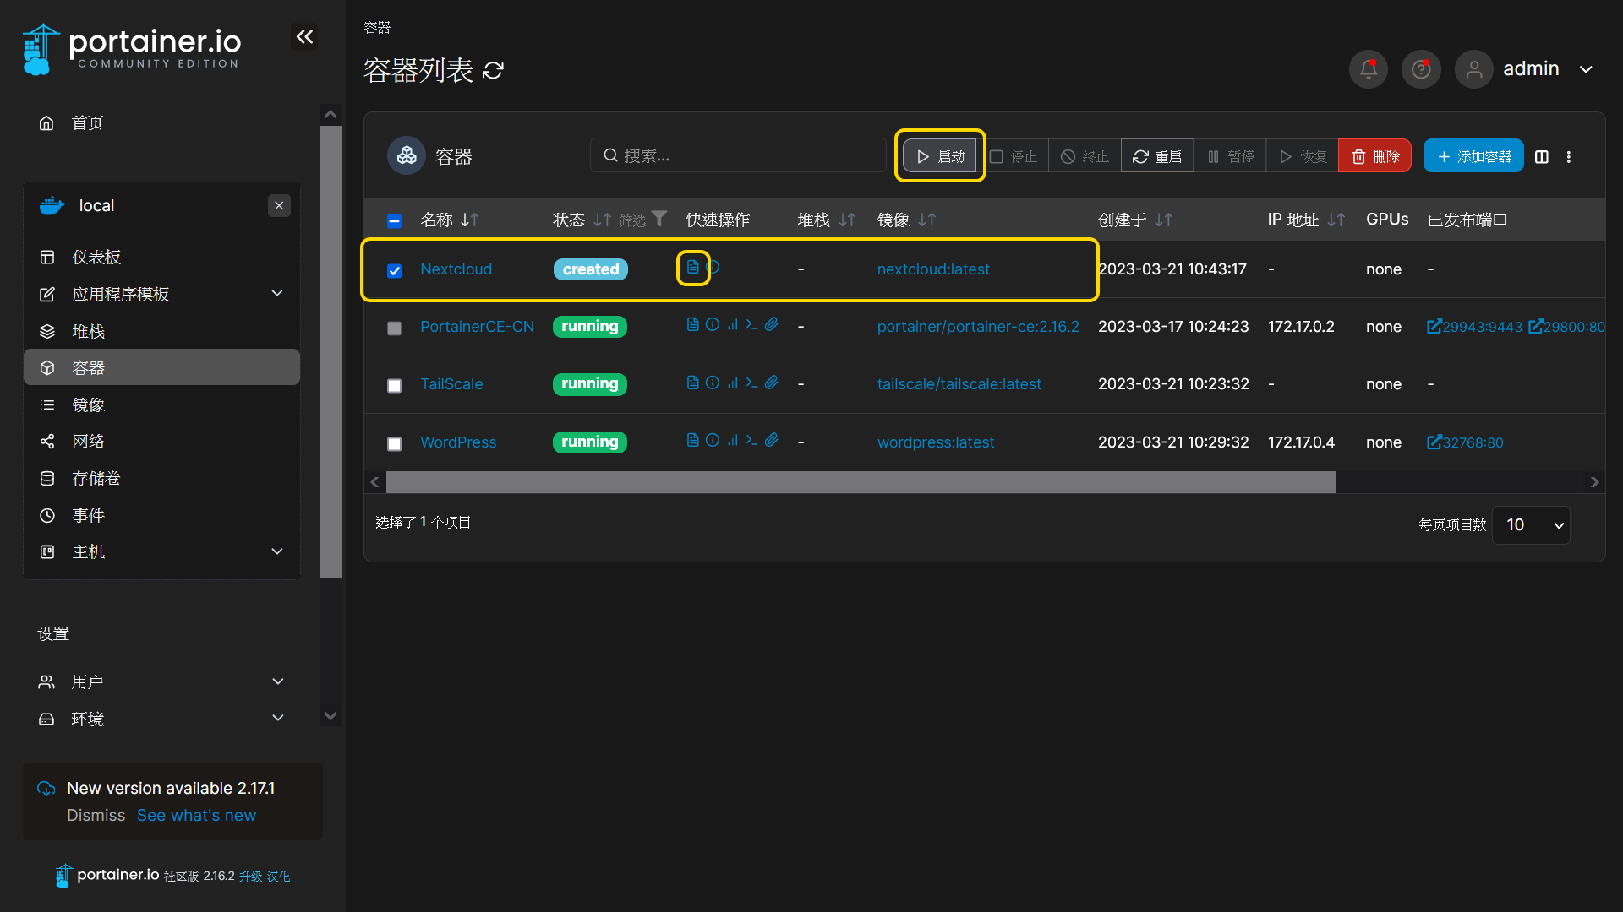Open the notifications bell icon

1368,69
